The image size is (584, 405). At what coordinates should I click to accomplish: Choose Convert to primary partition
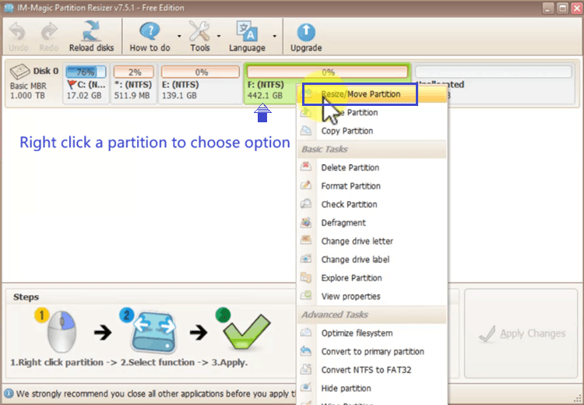click(x=372, y=351)
